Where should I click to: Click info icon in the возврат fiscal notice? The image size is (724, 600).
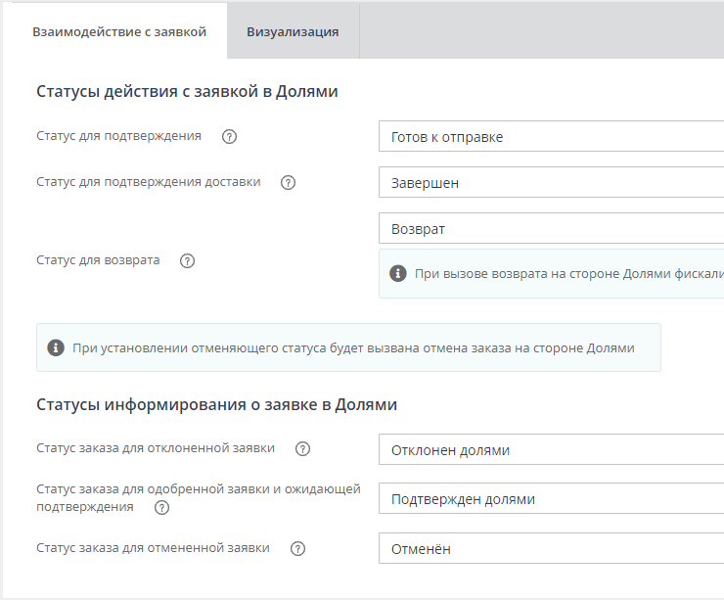click(398, 274)
